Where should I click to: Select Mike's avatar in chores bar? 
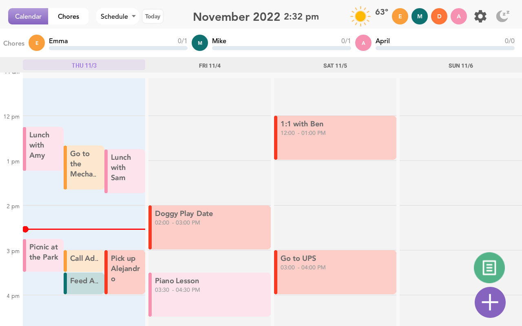(x=200, y=43)
